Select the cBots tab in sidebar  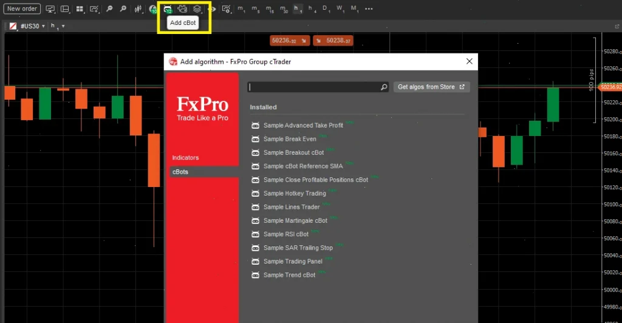pos(180,172)
